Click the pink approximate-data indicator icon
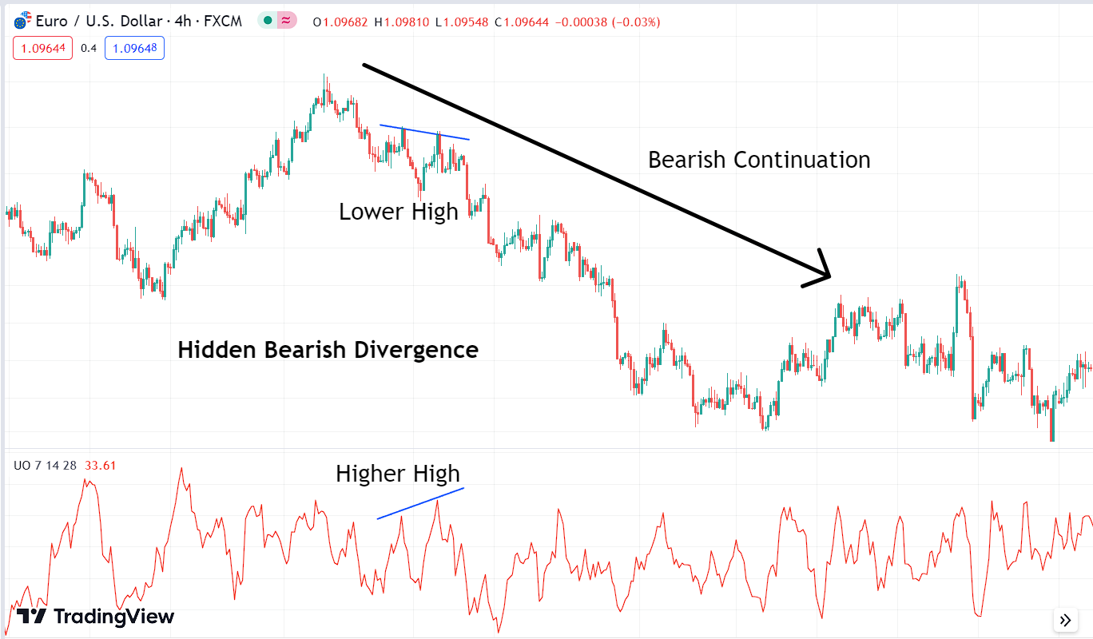The width and height of the screenshot is (1093, 639). [x=286, y=22]
